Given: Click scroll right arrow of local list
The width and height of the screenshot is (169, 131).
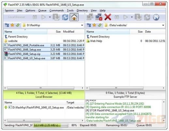Looking at the screenshot, I should 83,88.
